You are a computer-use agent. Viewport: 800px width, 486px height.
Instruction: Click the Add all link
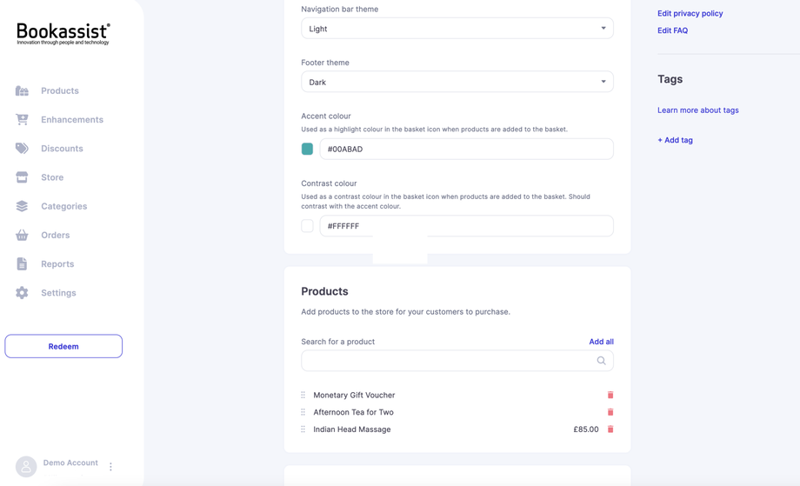tap(601, 342)
